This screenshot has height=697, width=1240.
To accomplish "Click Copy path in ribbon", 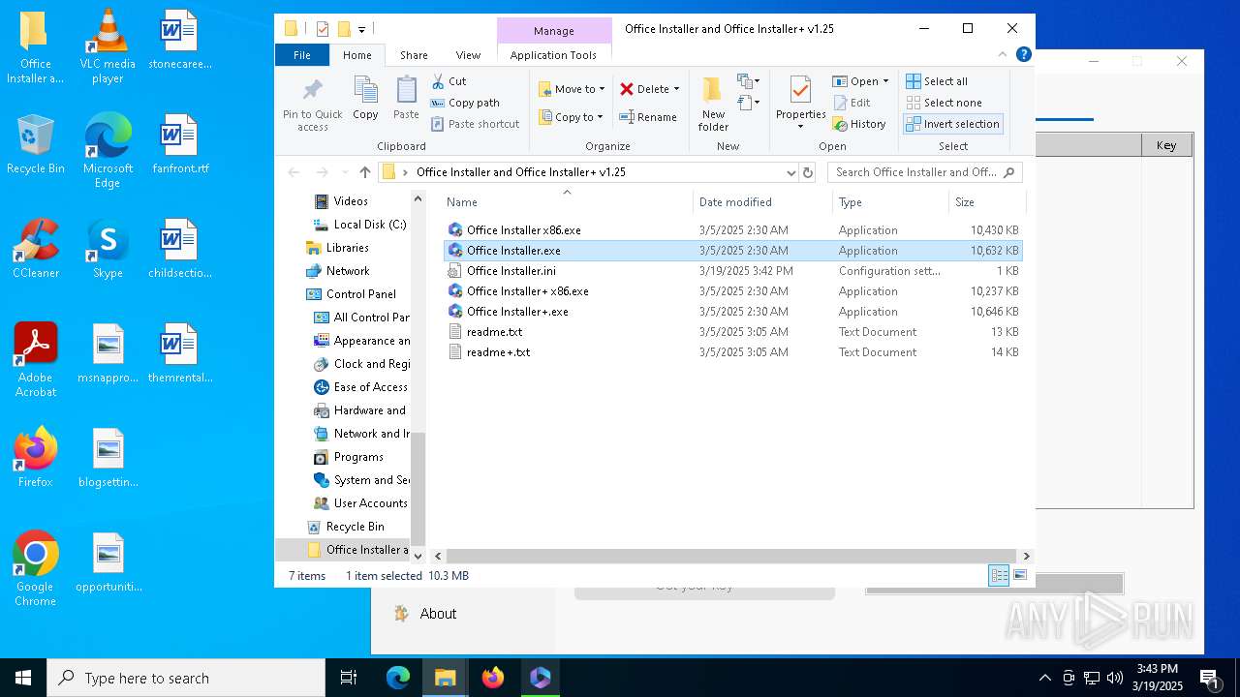I will coord(465,103).
